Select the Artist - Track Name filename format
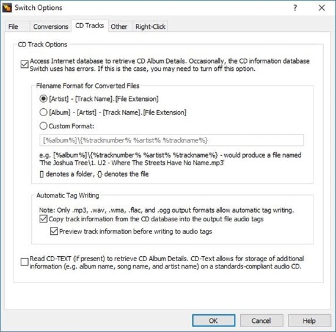Screen dimensions: 336x332 [43, 99]
